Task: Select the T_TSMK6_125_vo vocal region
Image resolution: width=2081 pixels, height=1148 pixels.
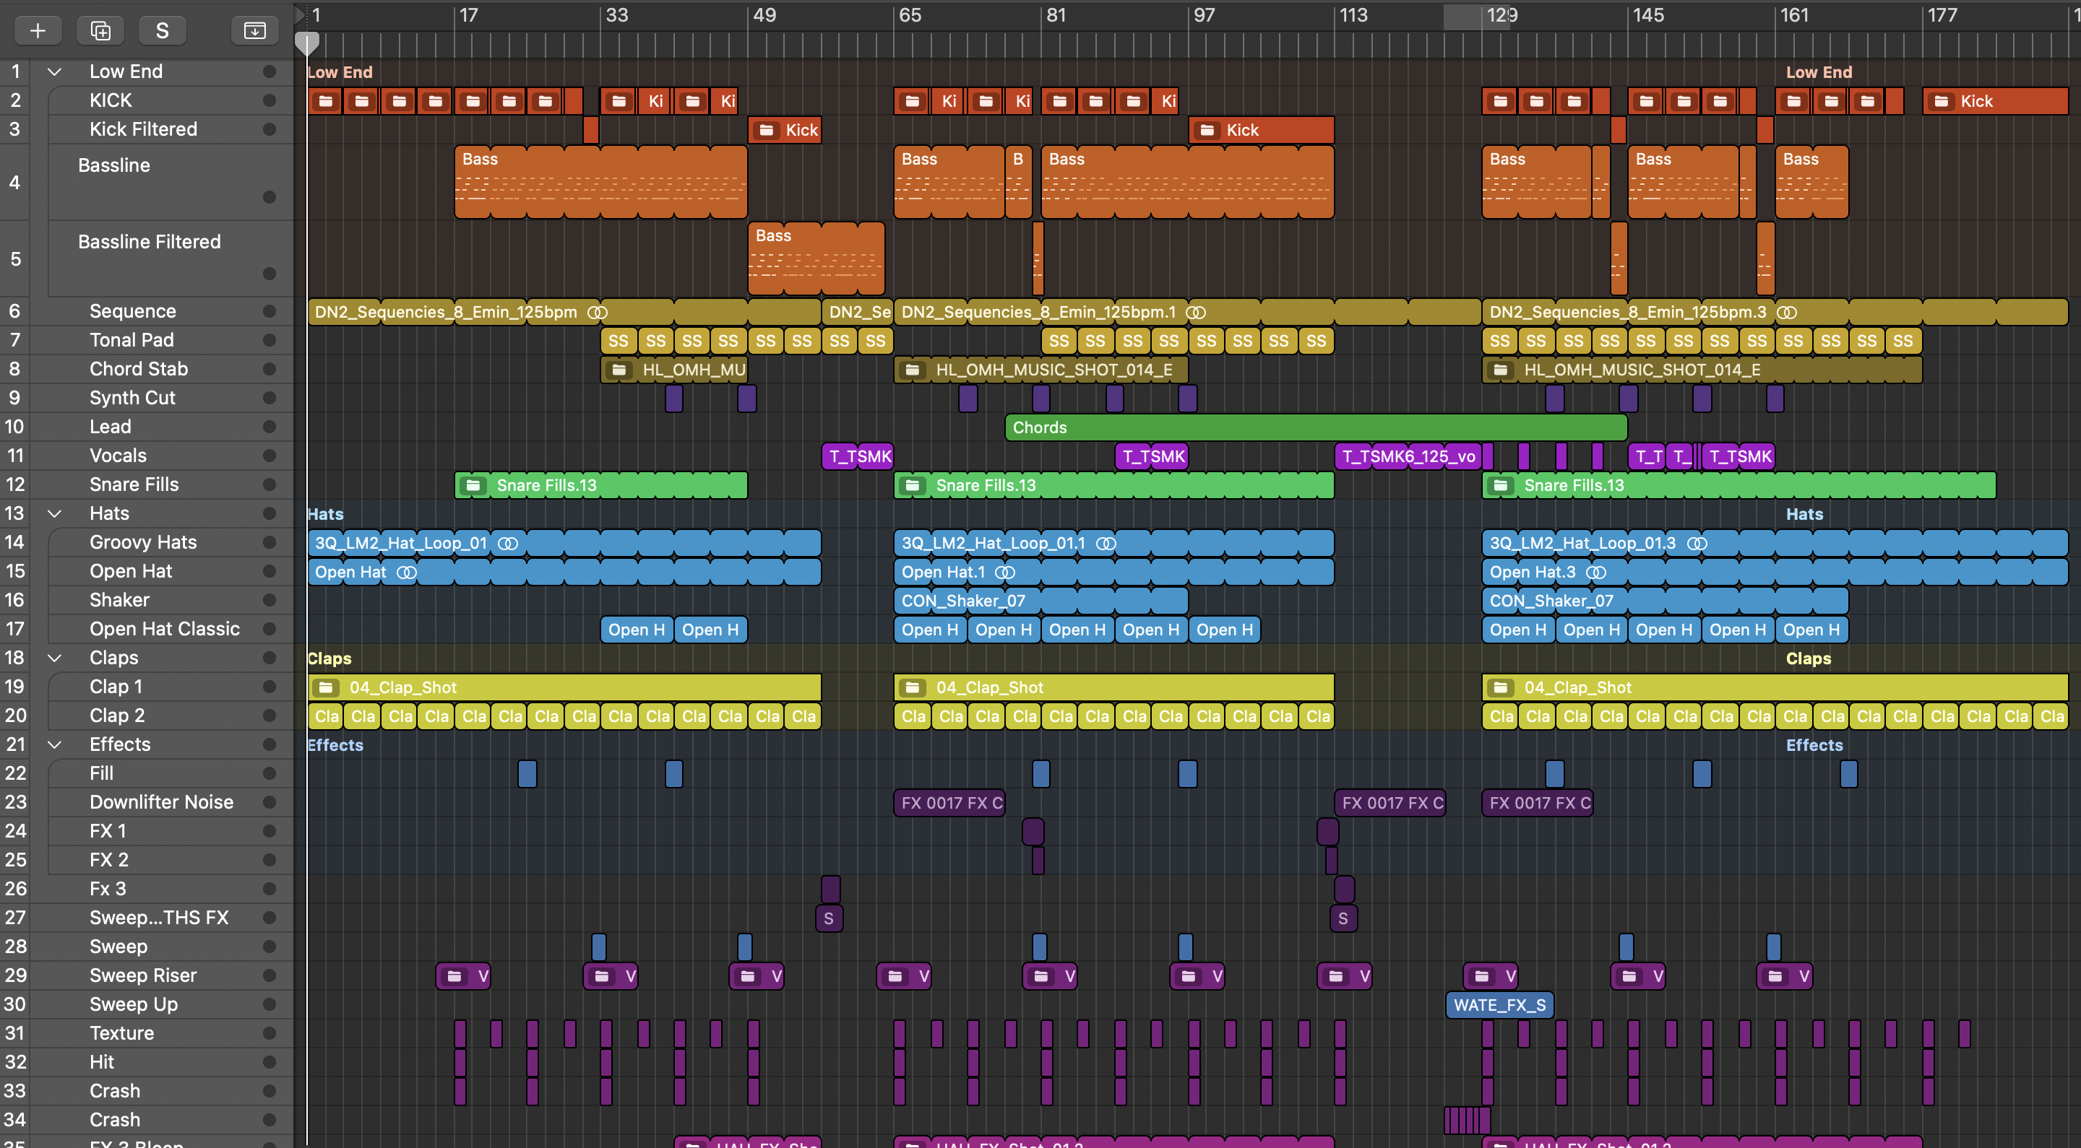Action: click(x=1408, y=456)
